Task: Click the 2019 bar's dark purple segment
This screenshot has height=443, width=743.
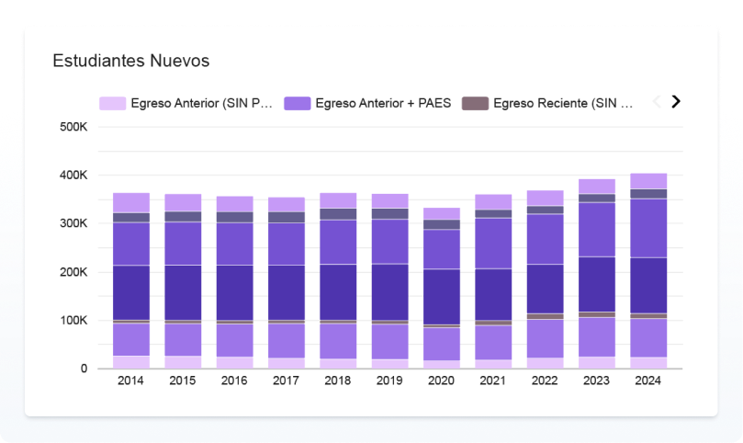Action: (x=389, y=291)
